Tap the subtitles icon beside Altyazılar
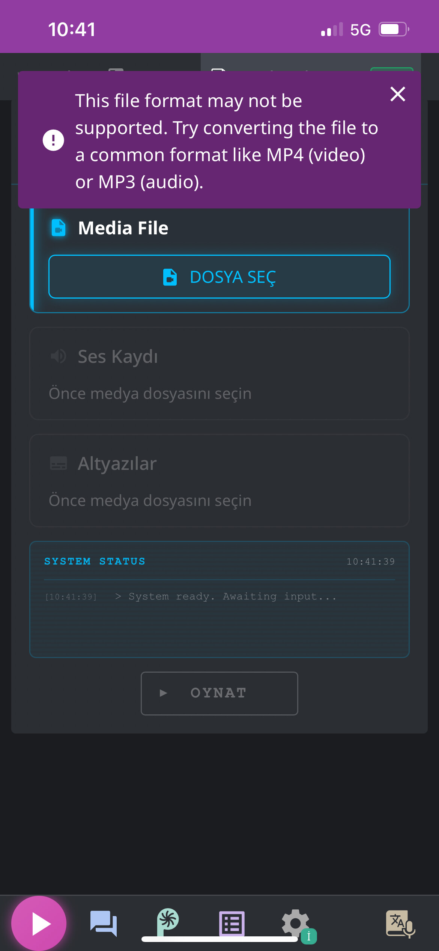 [59, 463]
